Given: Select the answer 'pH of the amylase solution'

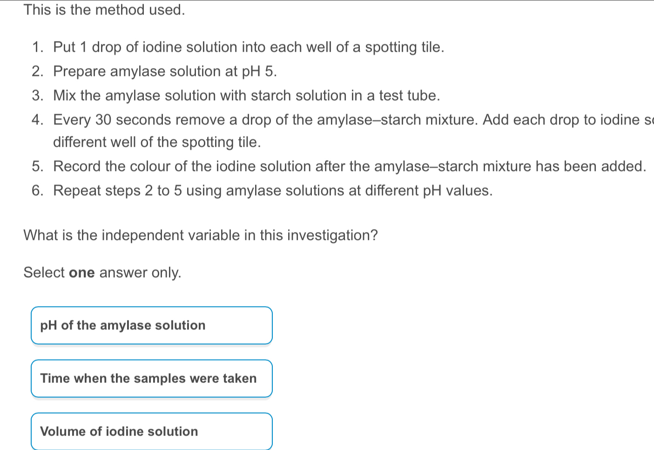Looking at the screenshot, I should [152, 325].
